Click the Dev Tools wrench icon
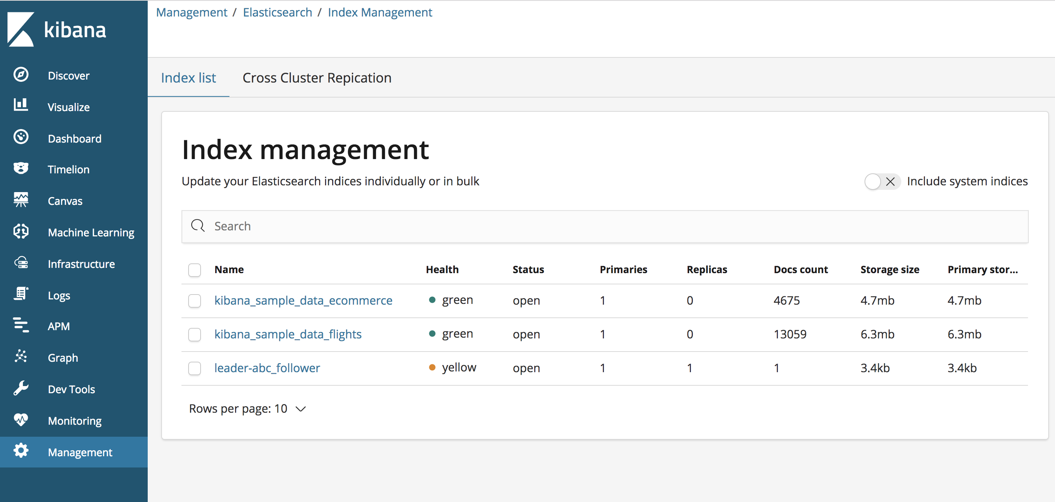The image size is (1055, 502). 21,388
